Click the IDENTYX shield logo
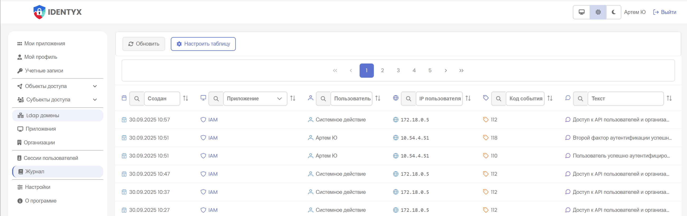 pyautogui.click(x=39, y=12)
